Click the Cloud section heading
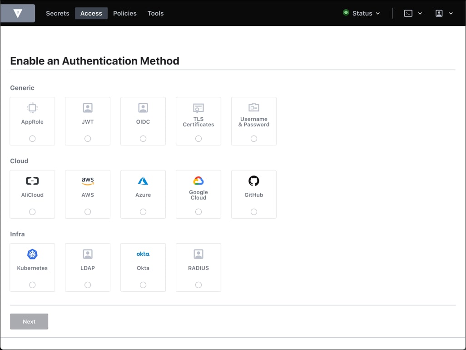 [20, 161]
